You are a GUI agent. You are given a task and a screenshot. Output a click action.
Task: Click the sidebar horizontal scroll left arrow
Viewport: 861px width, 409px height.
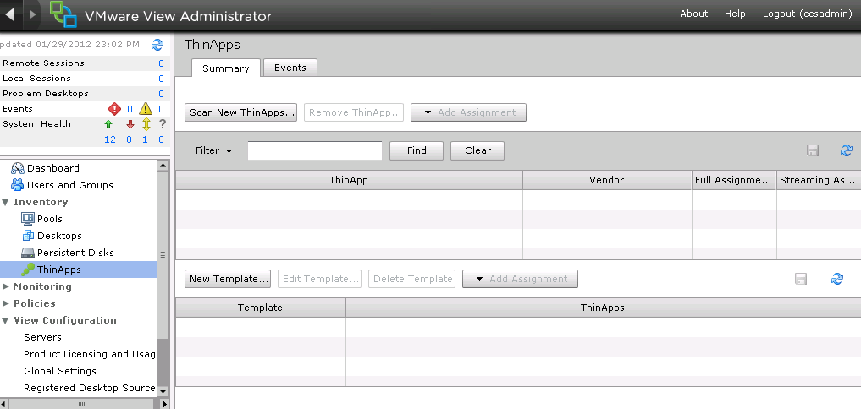click(x=4, y=404)
